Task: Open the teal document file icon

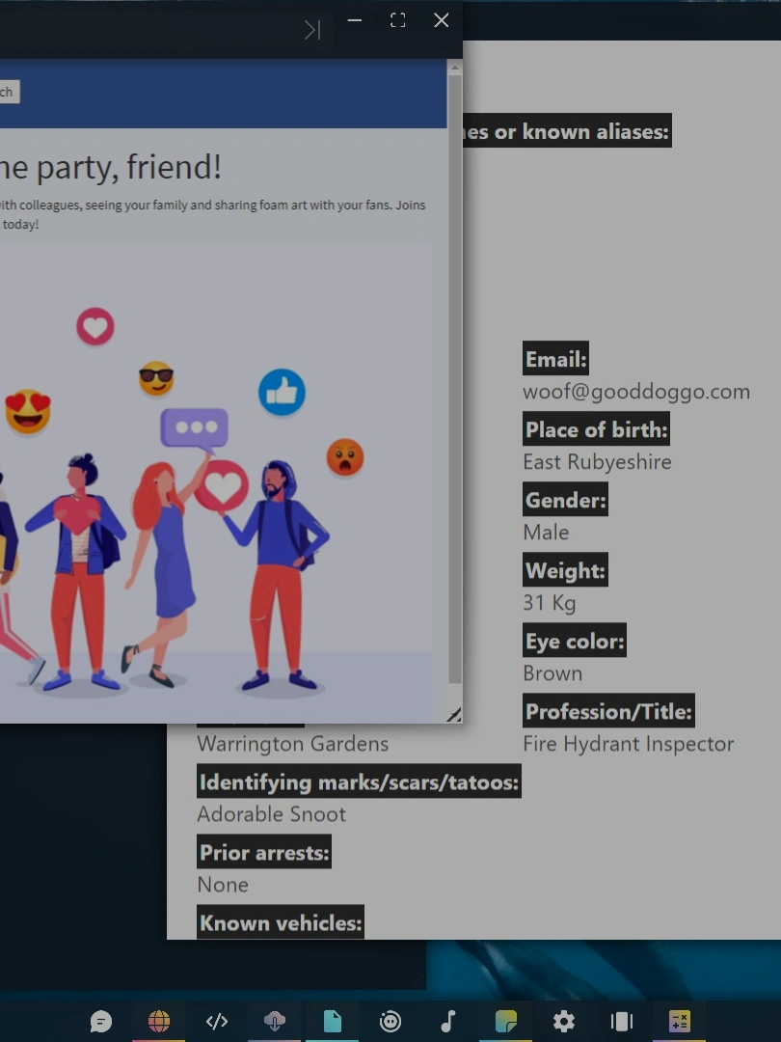Action: tap(333, 1021)
